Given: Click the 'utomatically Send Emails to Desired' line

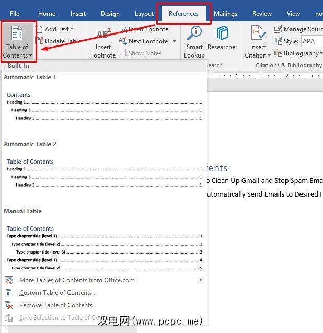Looking at the screenshot, I should click(265, 194).
